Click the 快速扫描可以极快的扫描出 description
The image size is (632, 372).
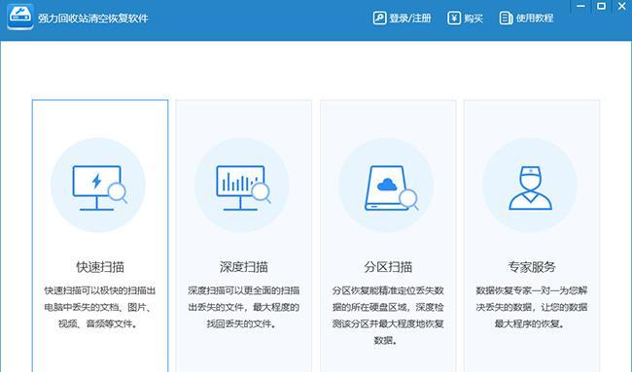coord(100,307)
